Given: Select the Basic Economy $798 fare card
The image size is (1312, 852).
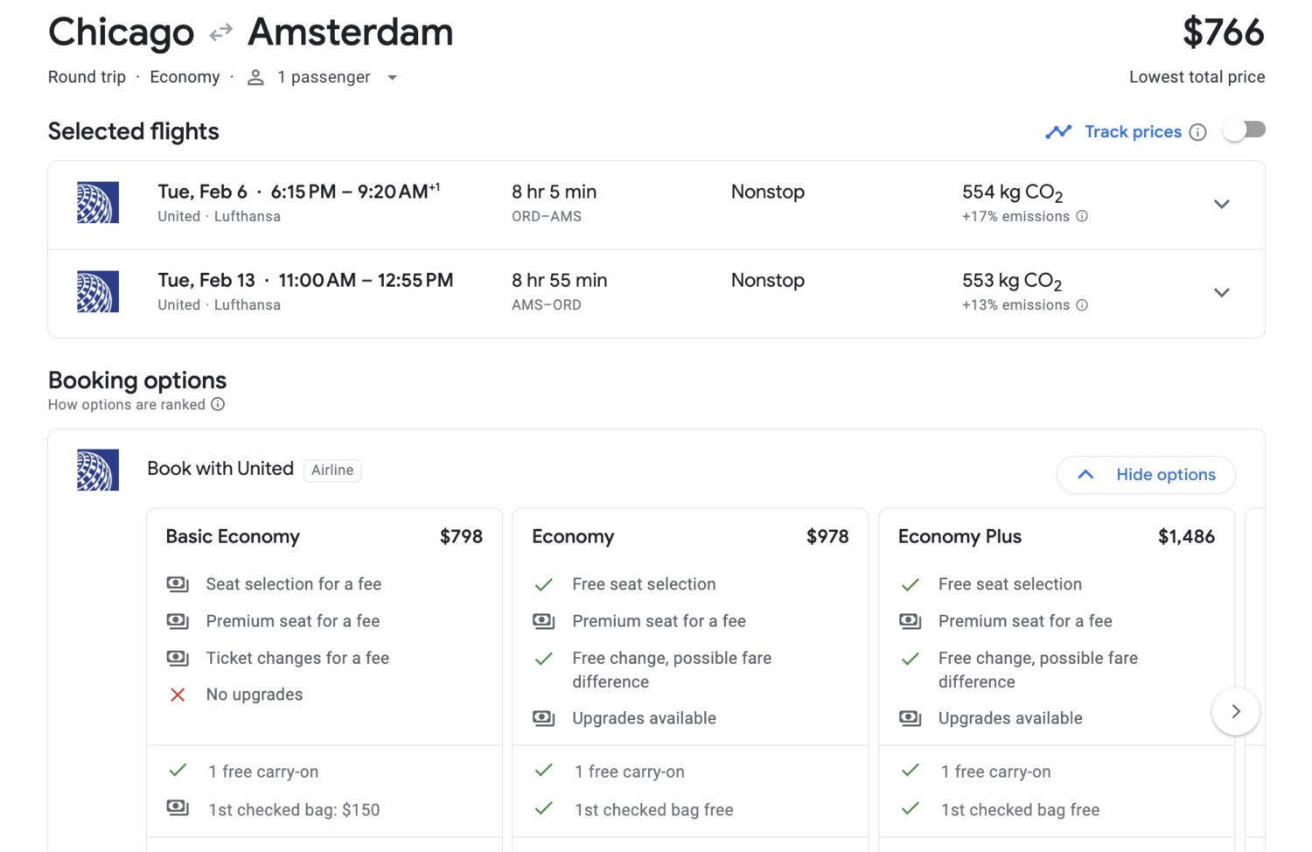Looking at the screenshot, I should (324, 536).
